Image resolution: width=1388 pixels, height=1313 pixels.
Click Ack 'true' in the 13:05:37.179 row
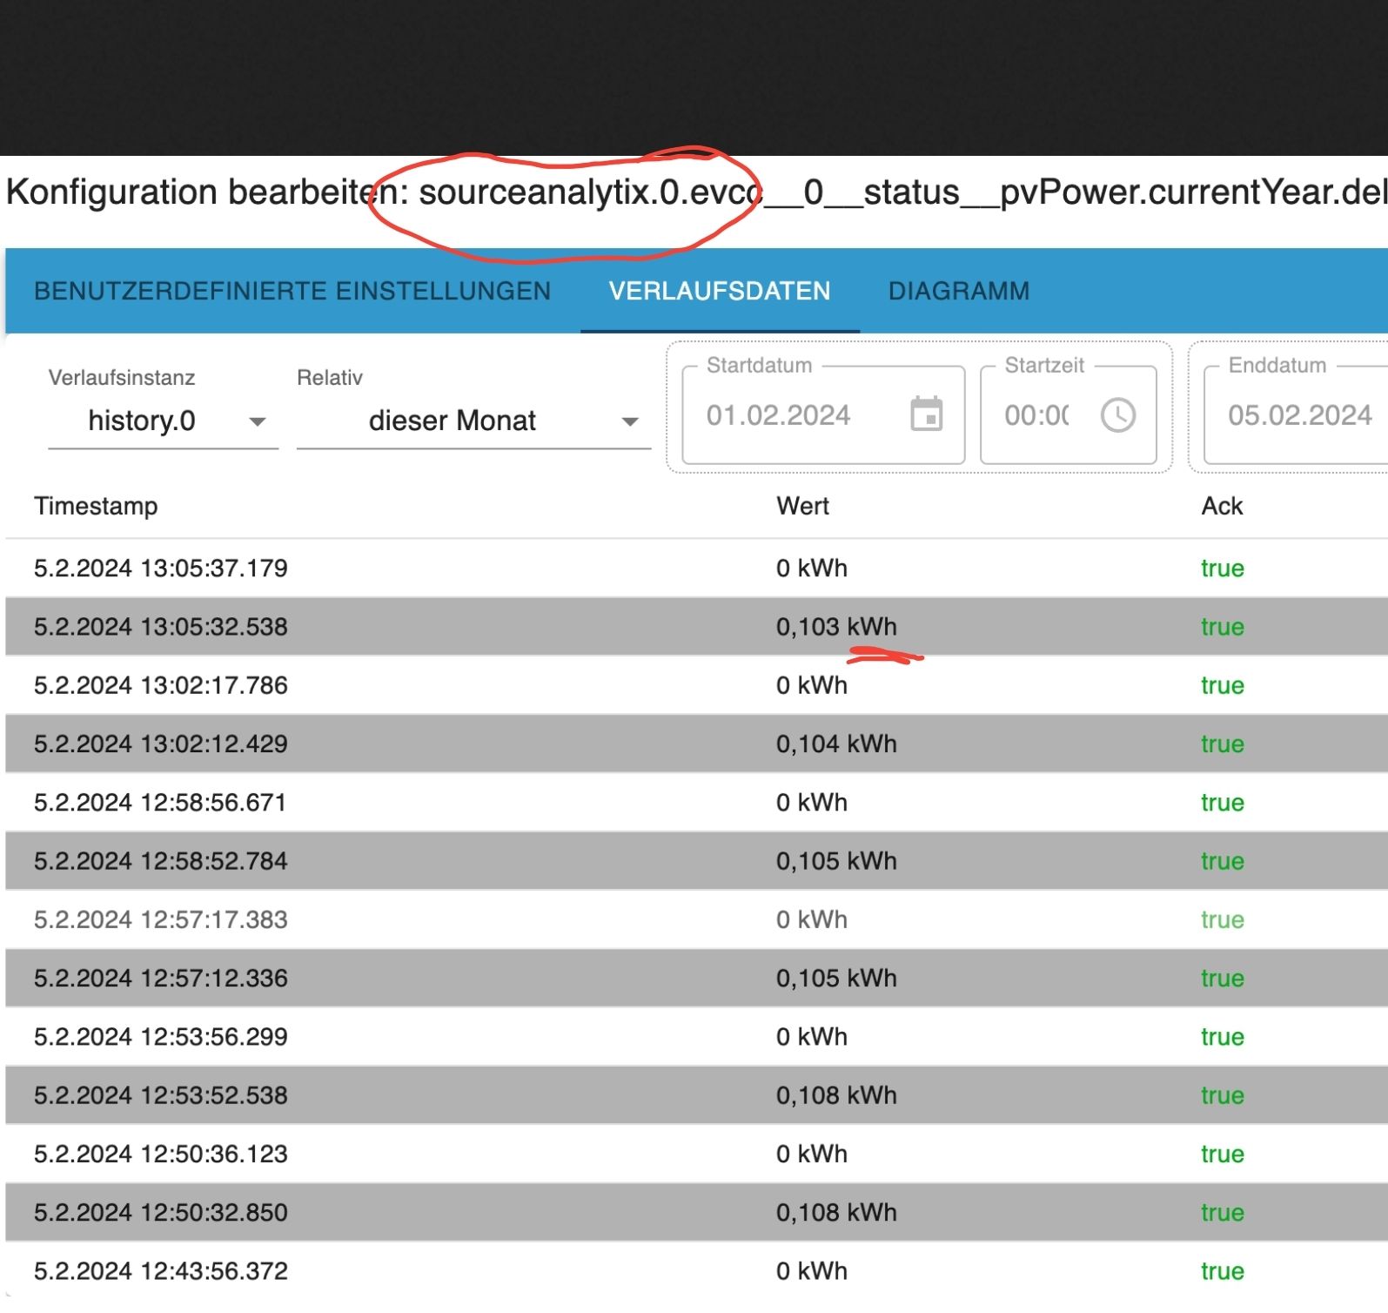(1223, 568)
